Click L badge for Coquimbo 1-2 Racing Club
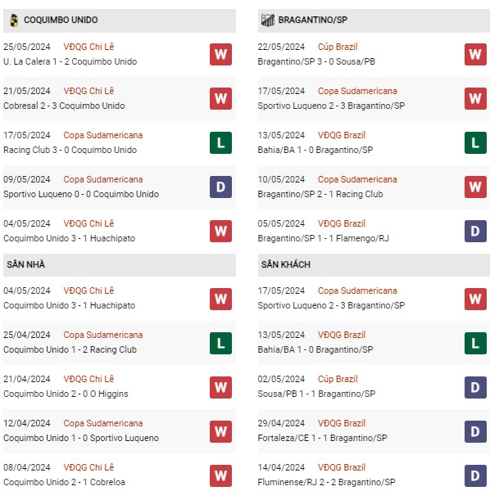 tap(220, 343)
